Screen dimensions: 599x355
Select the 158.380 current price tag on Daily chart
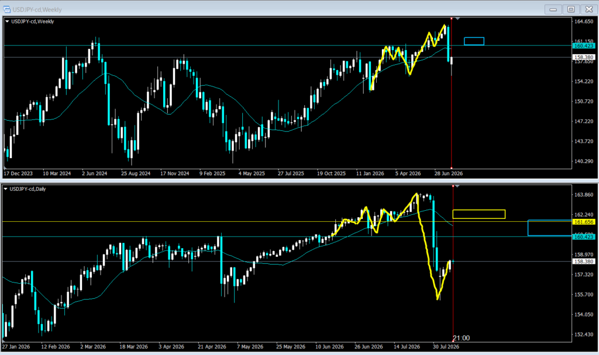584,262
